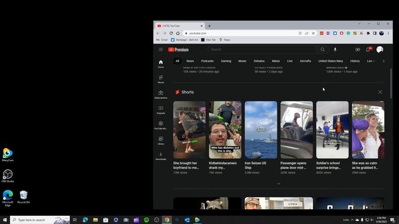The height and width of the screenshot is (224, 399).
Task: Open the Windows Start menu
Action: tap(5, 220)
